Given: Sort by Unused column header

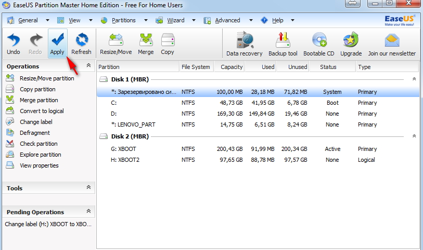Looking at the screenshot, I should click(x=293, y=67).
